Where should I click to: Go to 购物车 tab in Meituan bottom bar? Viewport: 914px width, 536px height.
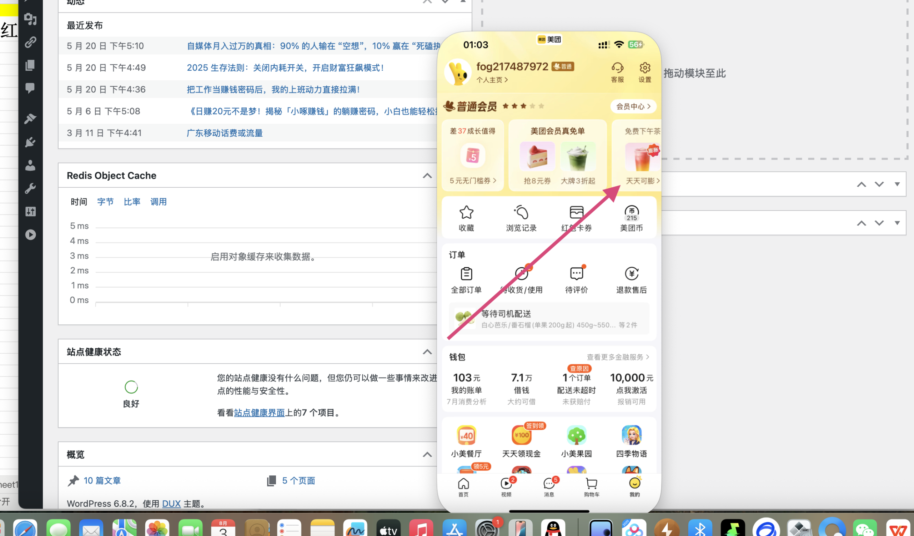coord(592,487)
